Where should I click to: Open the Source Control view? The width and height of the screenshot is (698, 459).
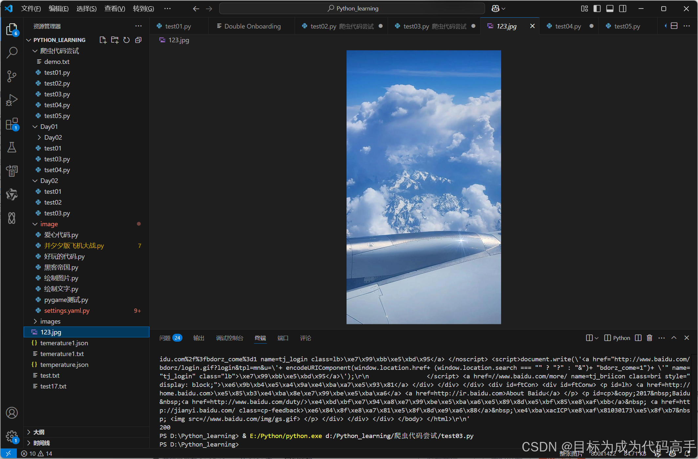(x=12, y=76)
